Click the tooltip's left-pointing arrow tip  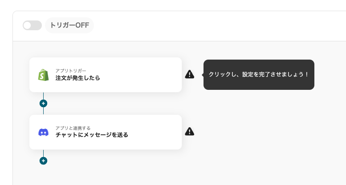(203, 75)
